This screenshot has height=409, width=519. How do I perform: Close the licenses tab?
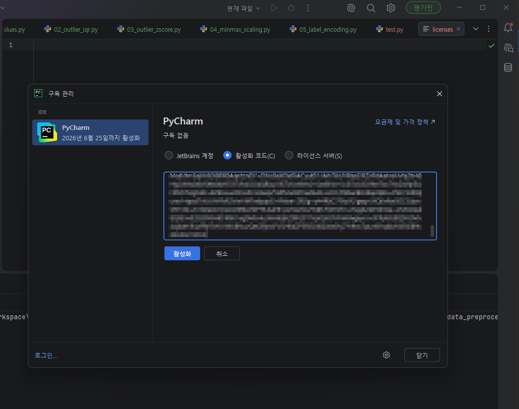pos(458,29)
